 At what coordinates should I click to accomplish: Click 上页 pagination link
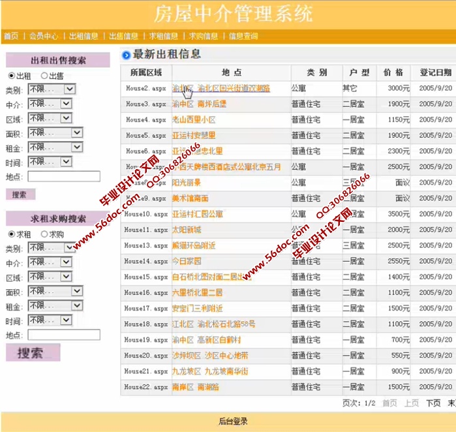pos(412,403)
